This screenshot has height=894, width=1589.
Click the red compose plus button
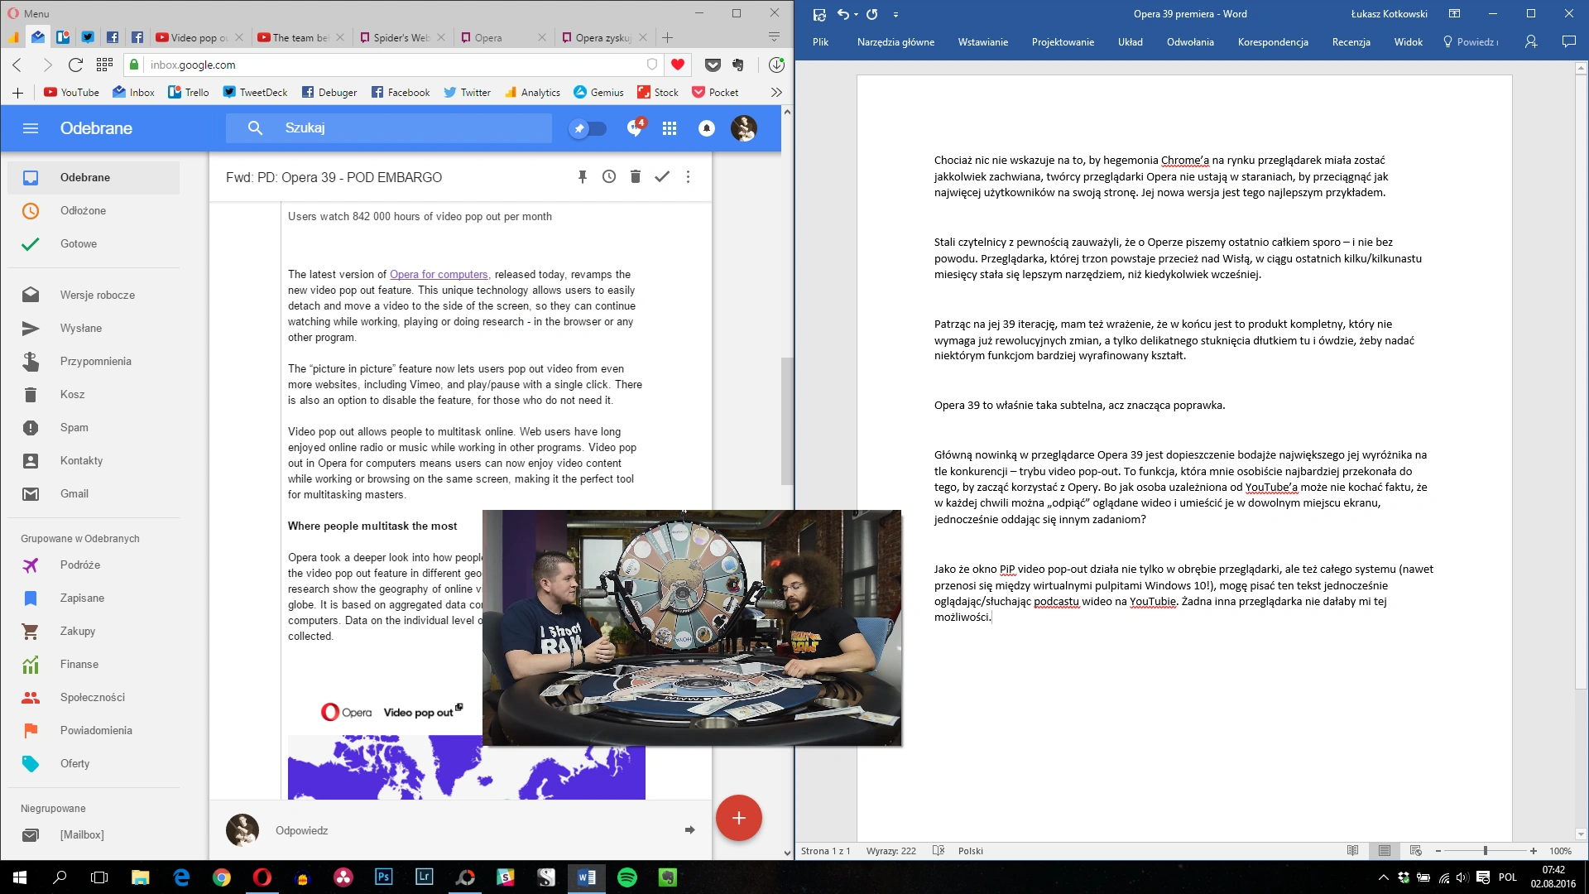(x=738, y=818)
